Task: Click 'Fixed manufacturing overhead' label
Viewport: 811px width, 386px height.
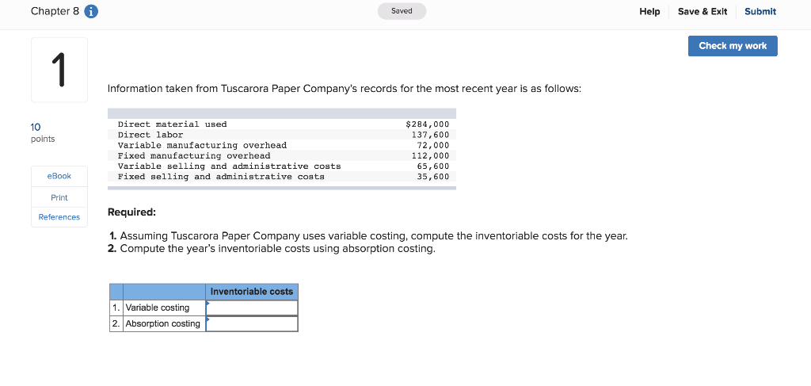Action: click(194, 155)
